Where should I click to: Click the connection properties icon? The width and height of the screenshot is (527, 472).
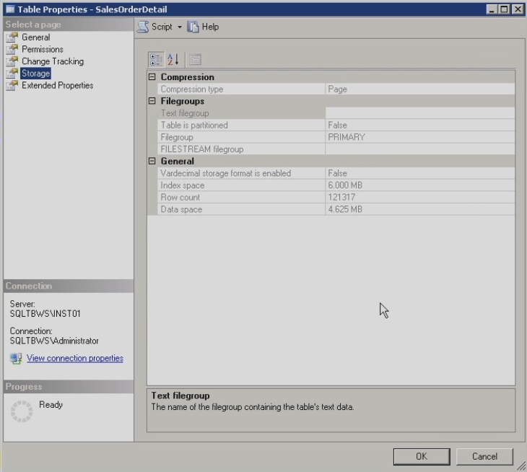pyautogui.click(x=16, y=359)
